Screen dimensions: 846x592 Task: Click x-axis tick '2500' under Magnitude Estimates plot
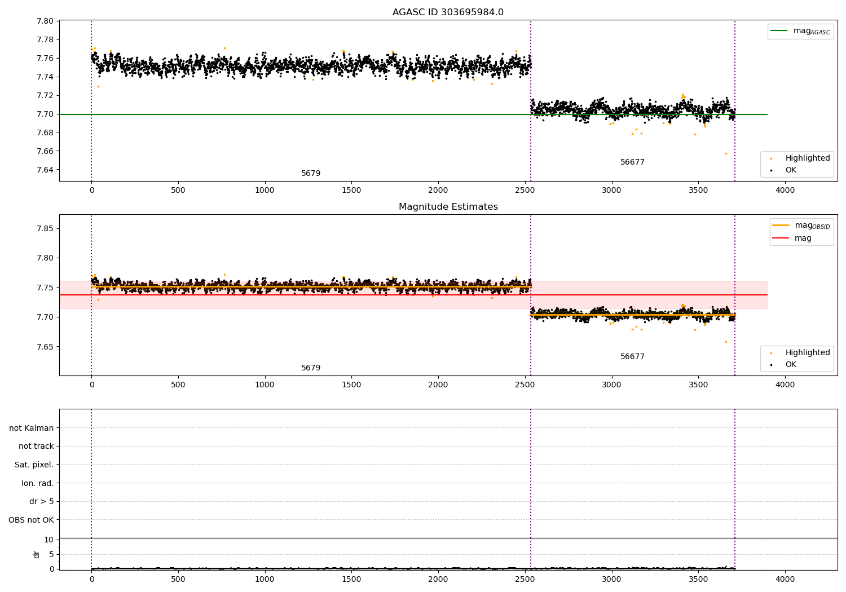[x=525, y=385]
